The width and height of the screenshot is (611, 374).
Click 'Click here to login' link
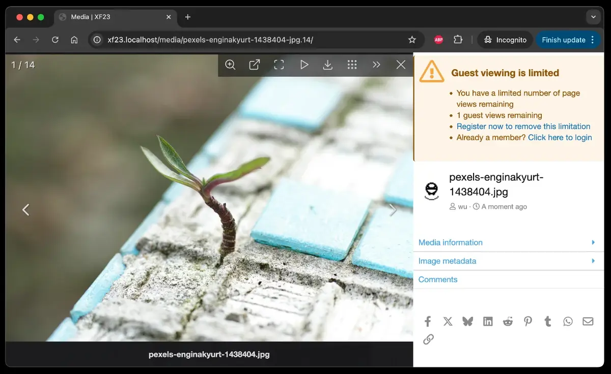tap(560, 138)
